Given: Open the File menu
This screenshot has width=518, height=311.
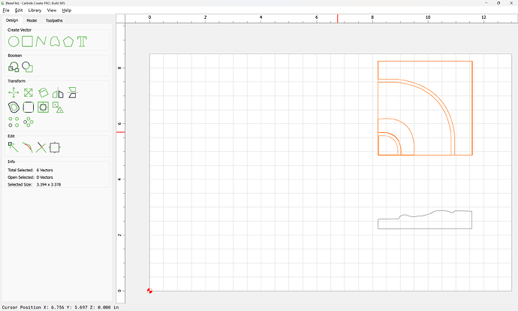Looking at the screenshot, I should pos(6,11).
